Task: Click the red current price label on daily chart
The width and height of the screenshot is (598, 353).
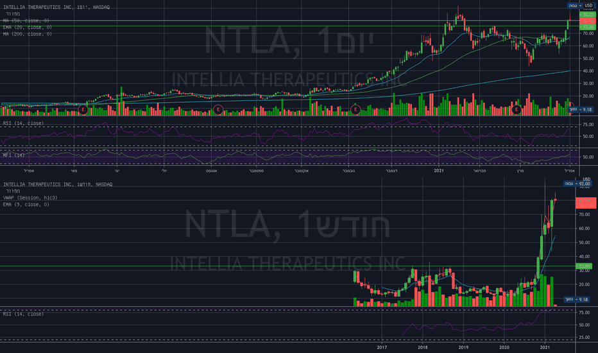Action: pyautogui.click(x=587, y=21)
